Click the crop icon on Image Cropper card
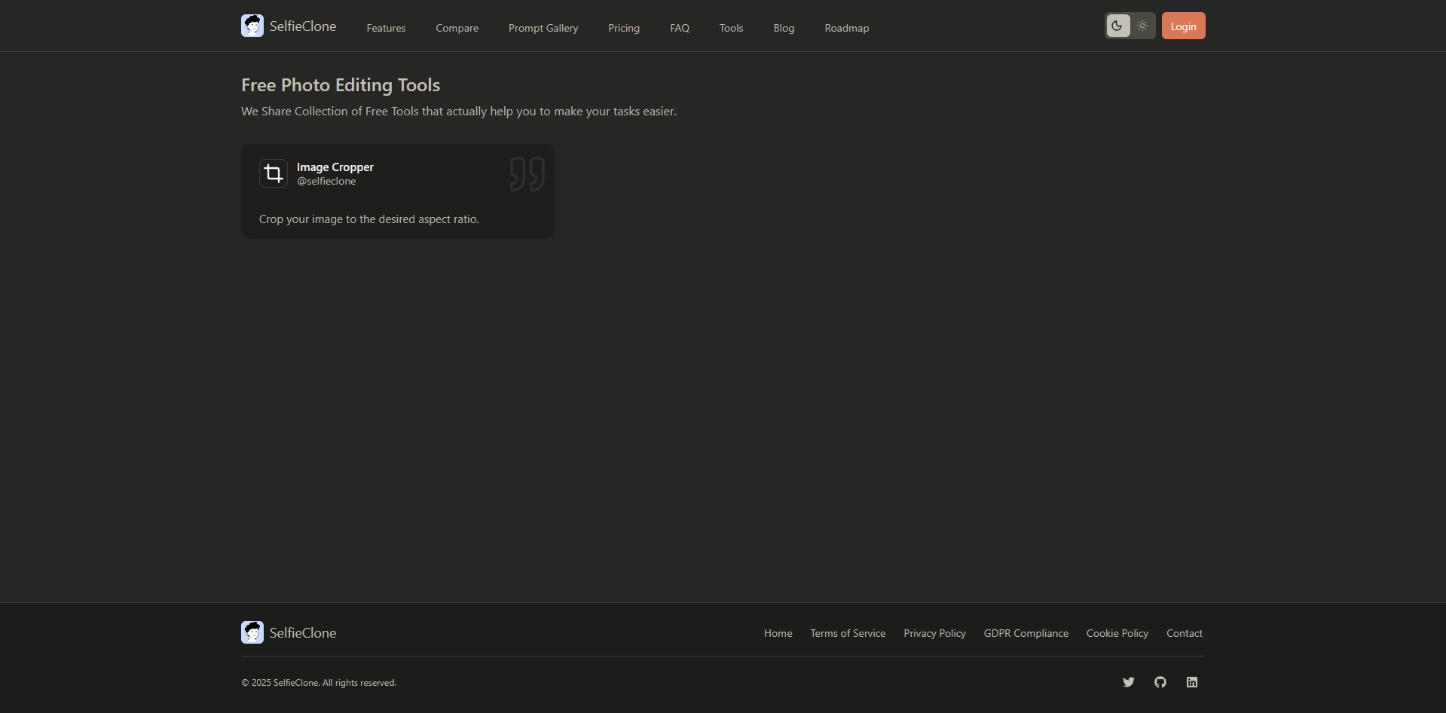 pos(274,173)
